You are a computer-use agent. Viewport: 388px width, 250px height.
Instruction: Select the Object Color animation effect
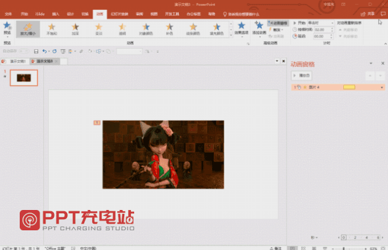(x=146, y=29)
